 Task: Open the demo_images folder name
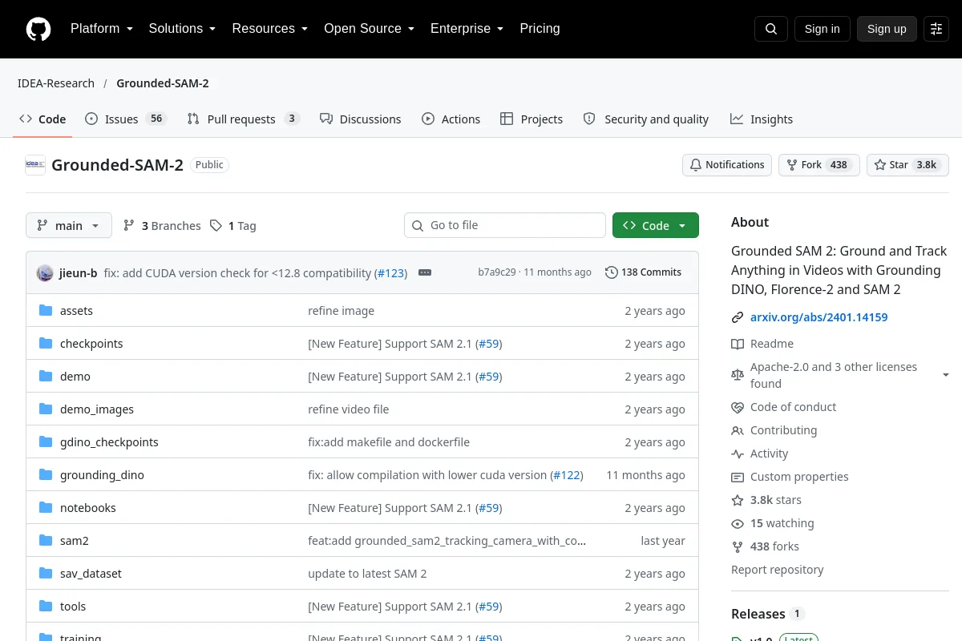[x=97, y=409]
